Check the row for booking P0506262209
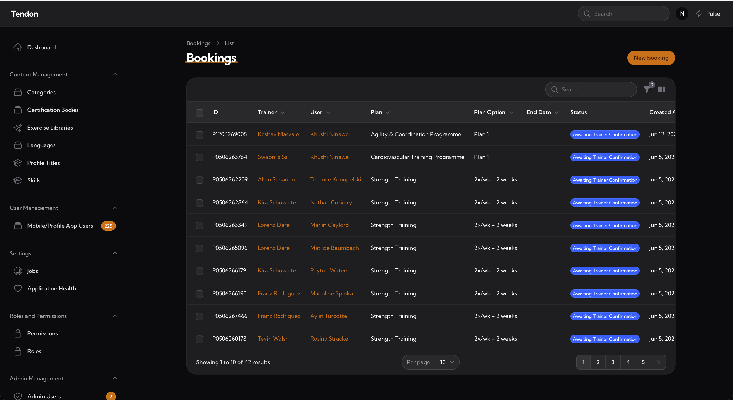Image resolution: width=733 pixels, height=400 pixels. tap(200, 180)
